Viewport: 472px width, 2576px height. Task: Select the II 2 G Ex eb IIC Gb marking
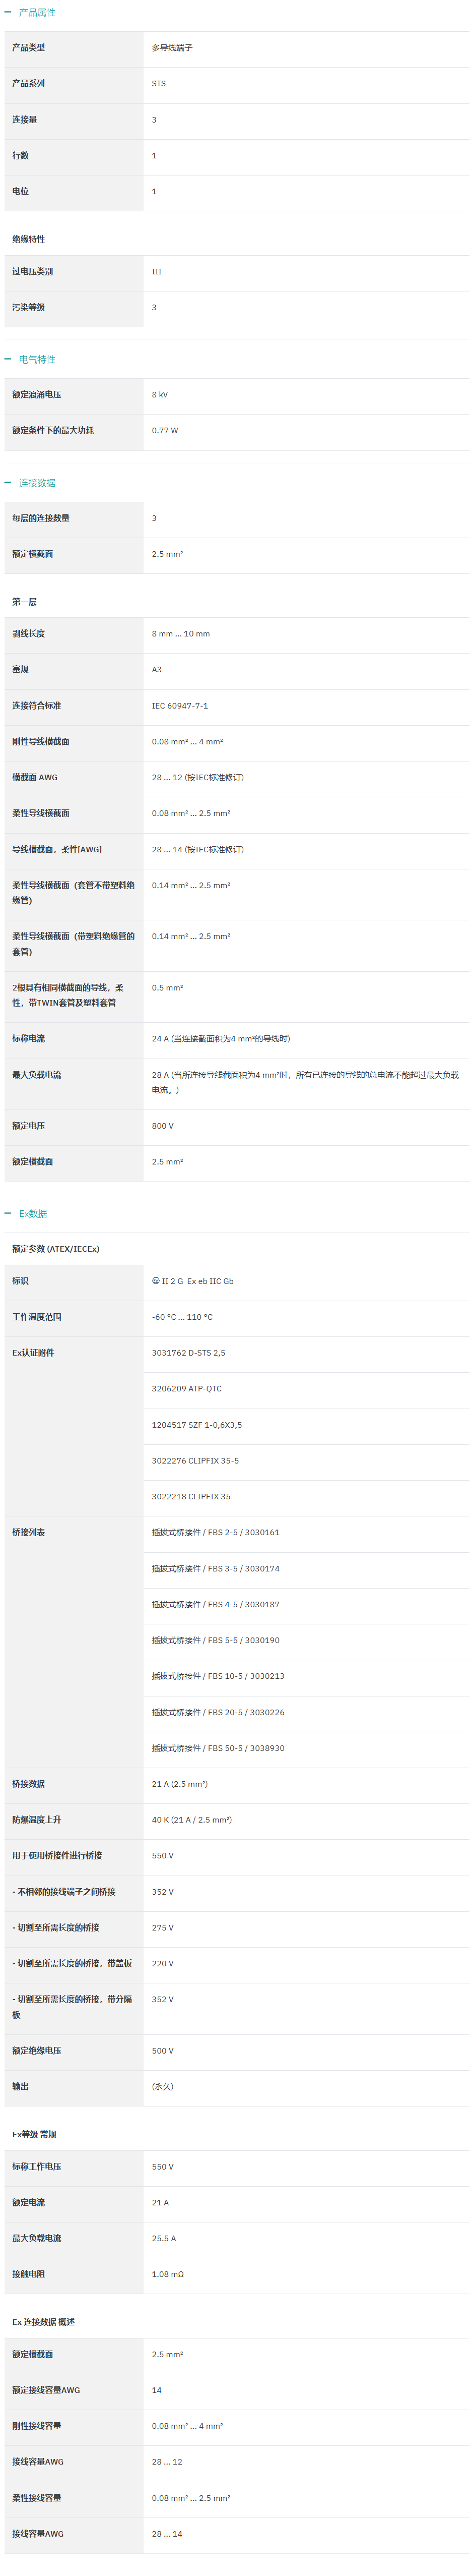pyautogui.click(x=192, y=1281)
